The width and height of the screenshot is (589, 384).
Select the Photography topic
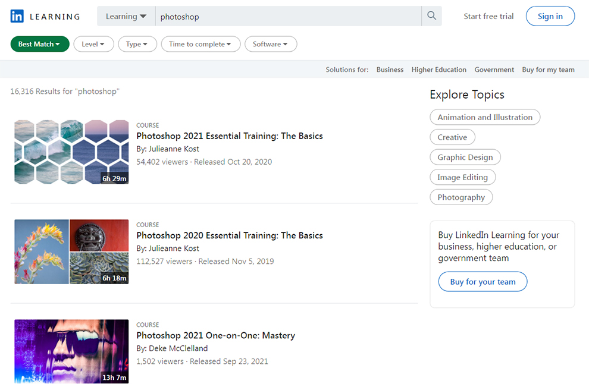461,197
